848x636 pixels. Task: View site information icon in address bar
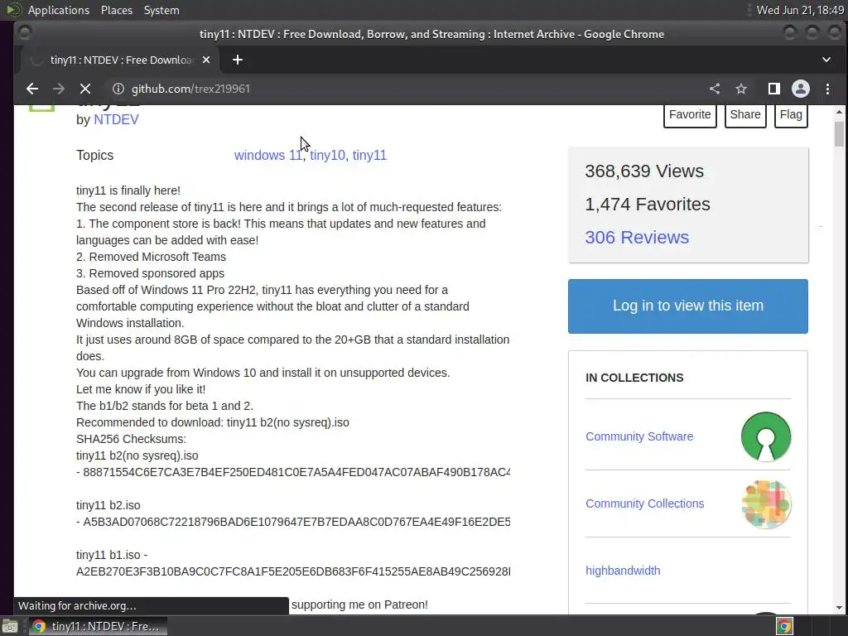click(118, 89)
